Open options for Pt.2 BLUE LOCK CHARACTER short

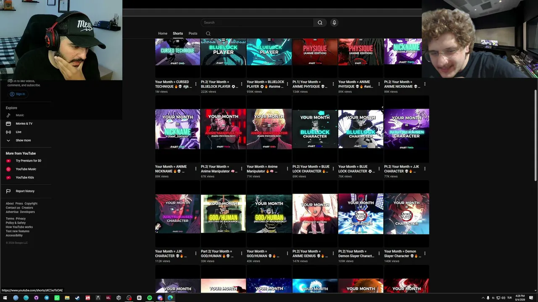point(333,169)
